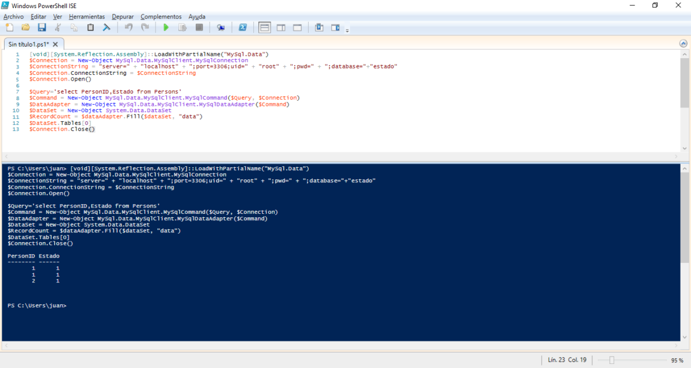
Task: Paste clipboard contents from the toolbar
Action: (90, 27)
